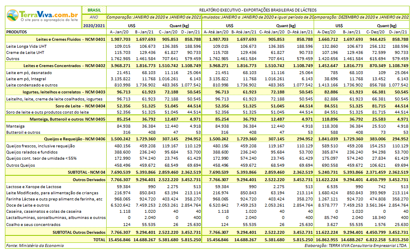Click the C- Até Jan/20 column header
The image size is (410, 249).
click(x=272, y=32)
